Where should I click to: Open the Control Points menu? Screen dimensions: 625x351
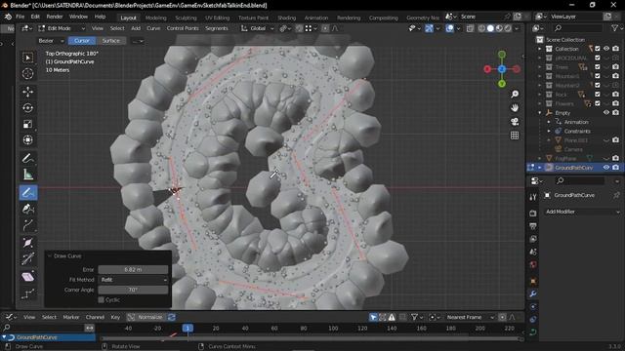[183, 28]
